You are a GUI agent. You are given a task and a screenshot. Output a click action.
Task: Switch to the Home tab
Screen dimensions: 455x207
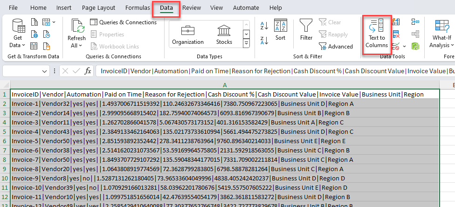(x=38, y=8)
